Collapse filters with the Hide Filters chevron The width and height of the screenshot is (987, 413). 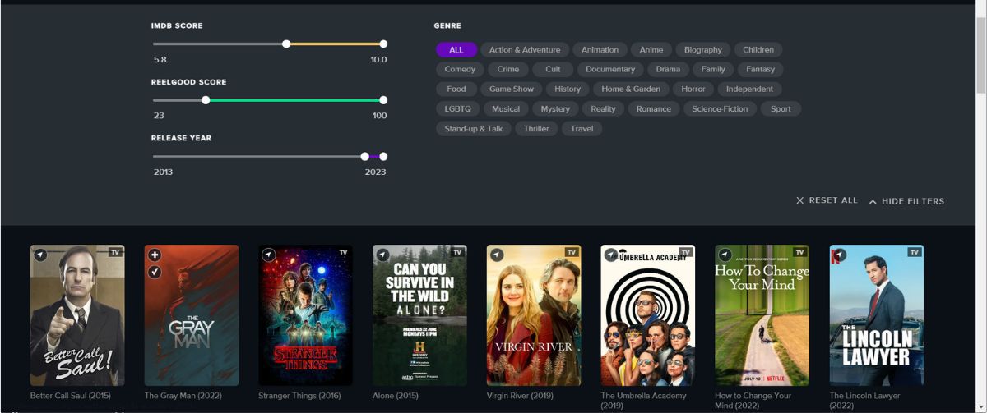click(873, 201)
